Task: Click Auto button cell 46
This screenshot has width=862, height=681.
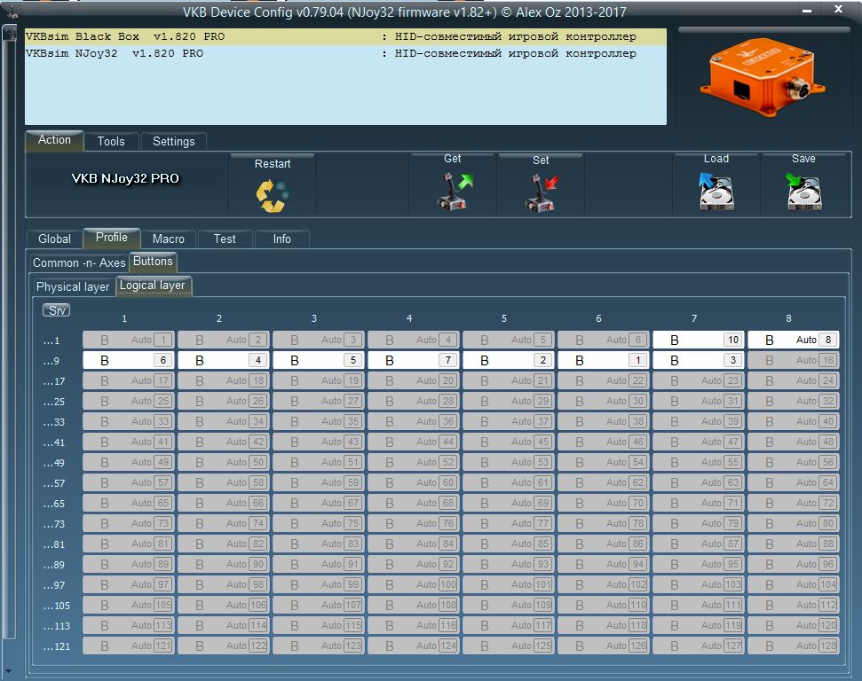Action: (604, 442)
